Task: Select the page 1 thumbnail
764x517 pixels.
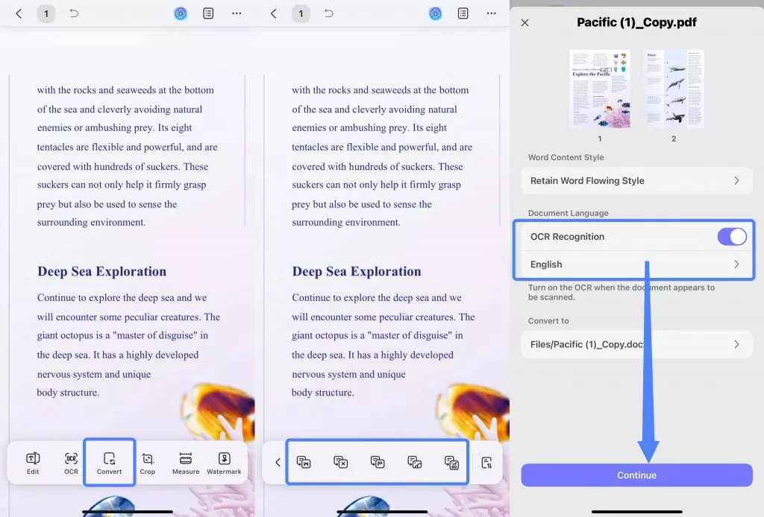Action: point(600,89)
